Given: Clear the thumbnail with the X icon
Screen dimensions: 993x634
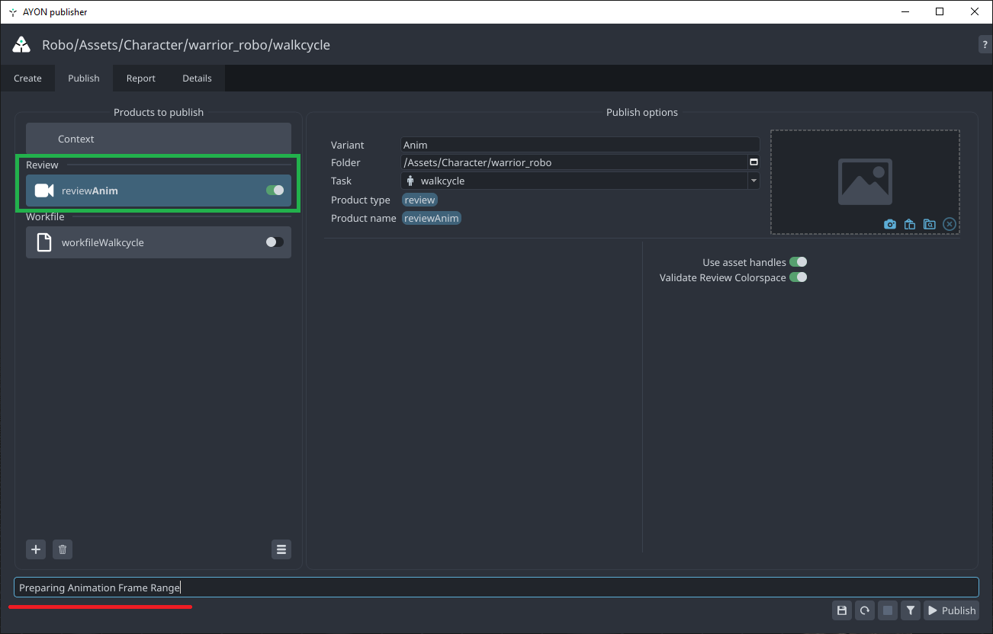Looking at the screenshot, I should (950, 224).
